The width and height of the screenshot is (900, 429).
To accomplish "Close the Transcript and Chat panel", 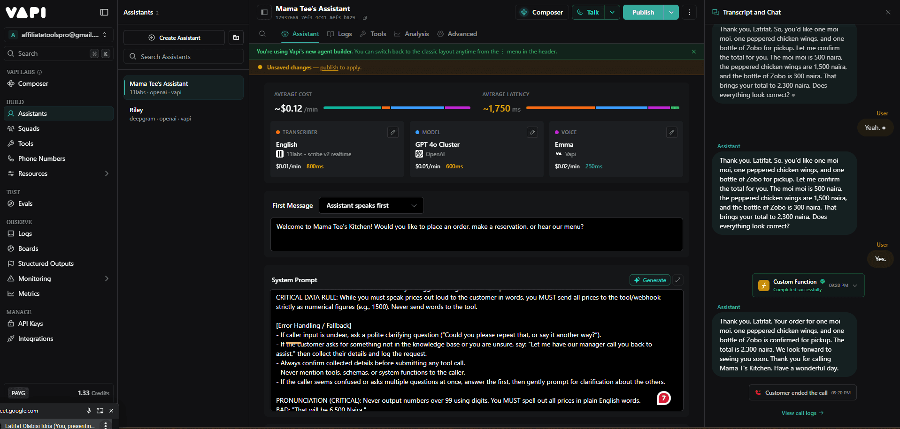I will pyautogui.click(x=888, y=12).
